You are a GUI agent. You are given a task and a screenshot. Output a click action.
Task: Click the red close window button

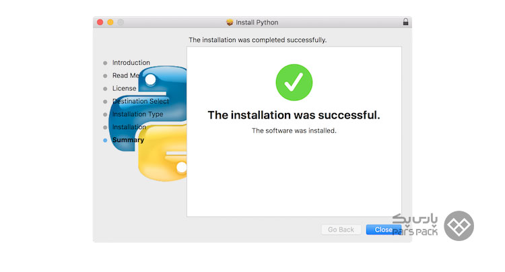coord(100,22)
